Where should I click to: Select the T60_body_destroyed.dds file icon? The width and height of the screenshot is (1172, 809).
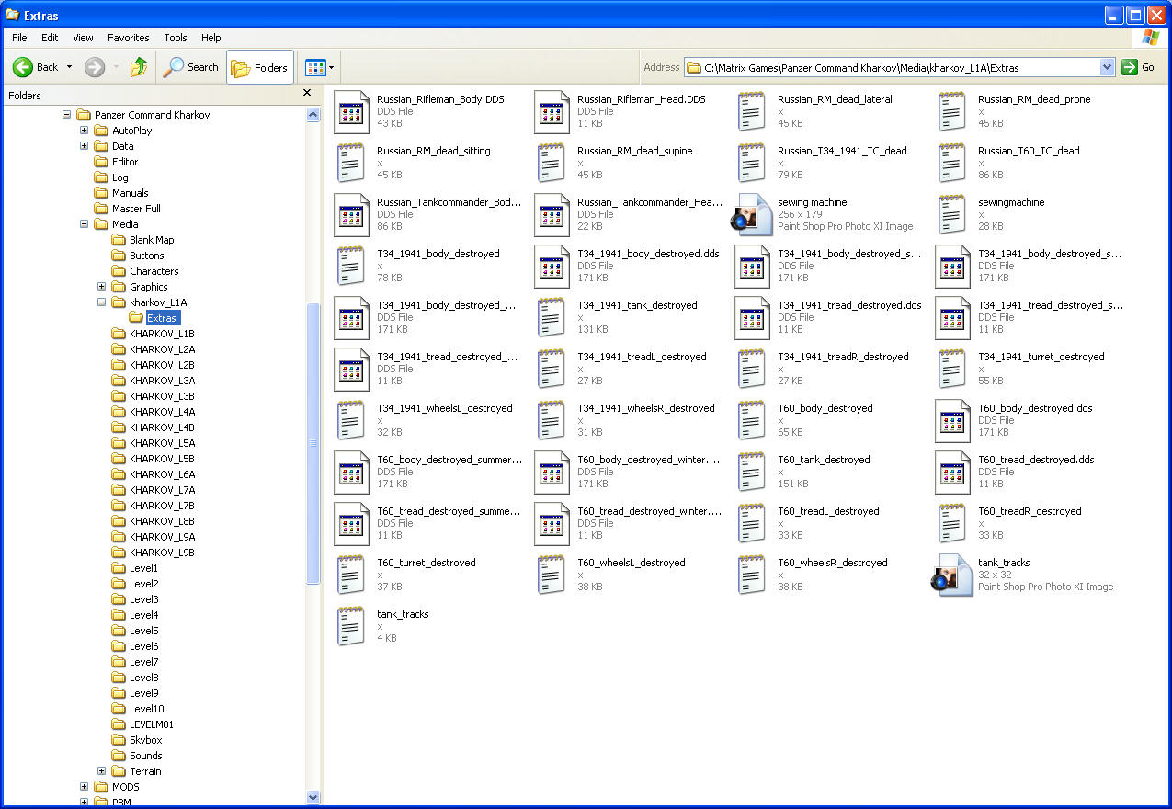(x=952, y=420)
